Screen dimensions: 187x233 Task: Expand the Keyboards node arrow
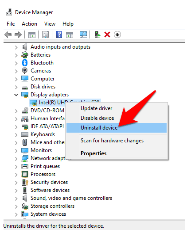(16, 135)
